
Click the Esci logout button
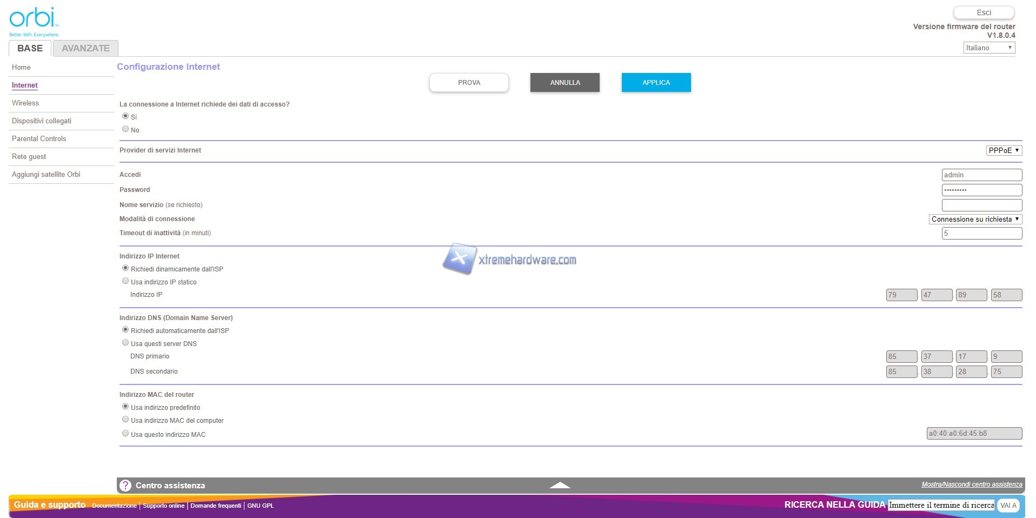pos(984,12)
